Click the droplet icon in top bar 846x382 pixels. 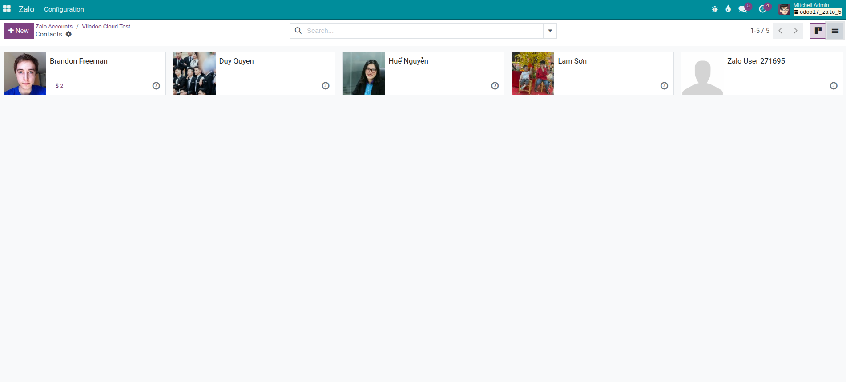728,9
